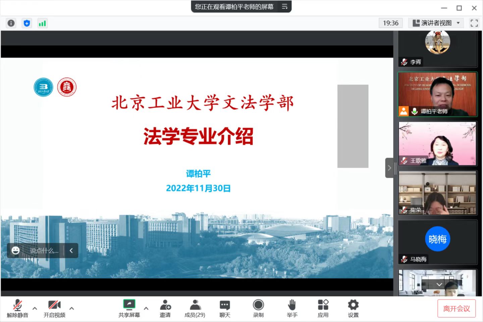Select 马晓梅 avatar tile
Screen dimensions: 483x322
pos(437,242)
